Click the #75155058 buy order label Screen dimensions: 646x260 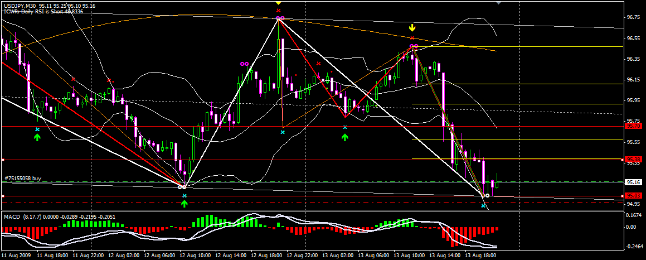[22, 179]
